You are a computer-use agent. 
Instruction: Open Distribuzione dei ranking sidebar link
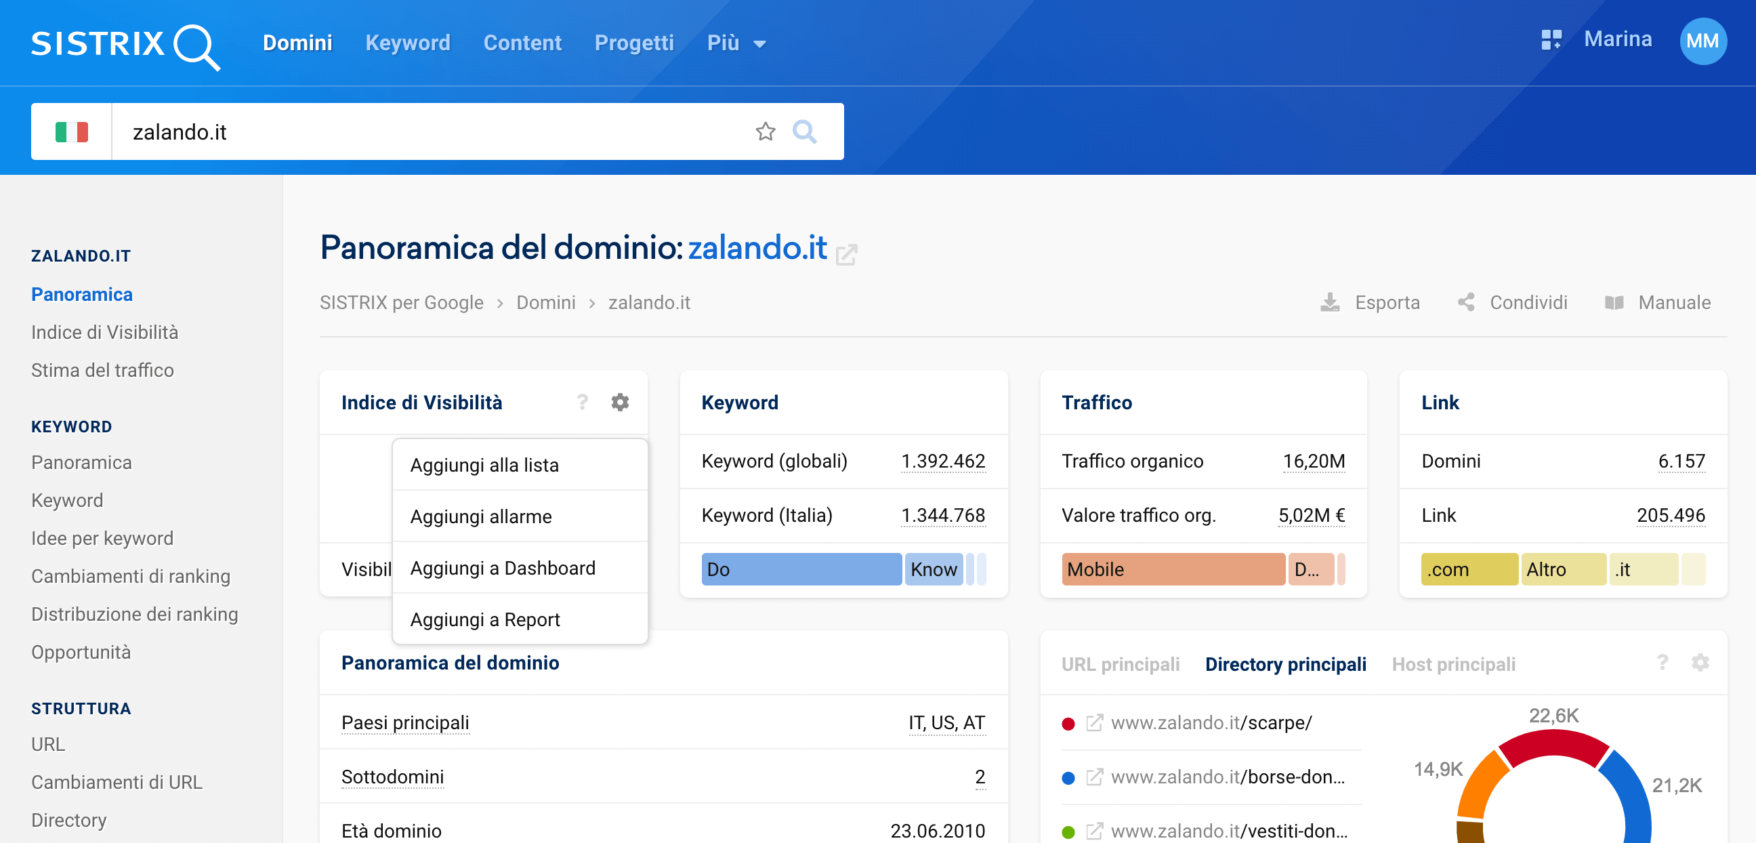[x=134, y=615]
